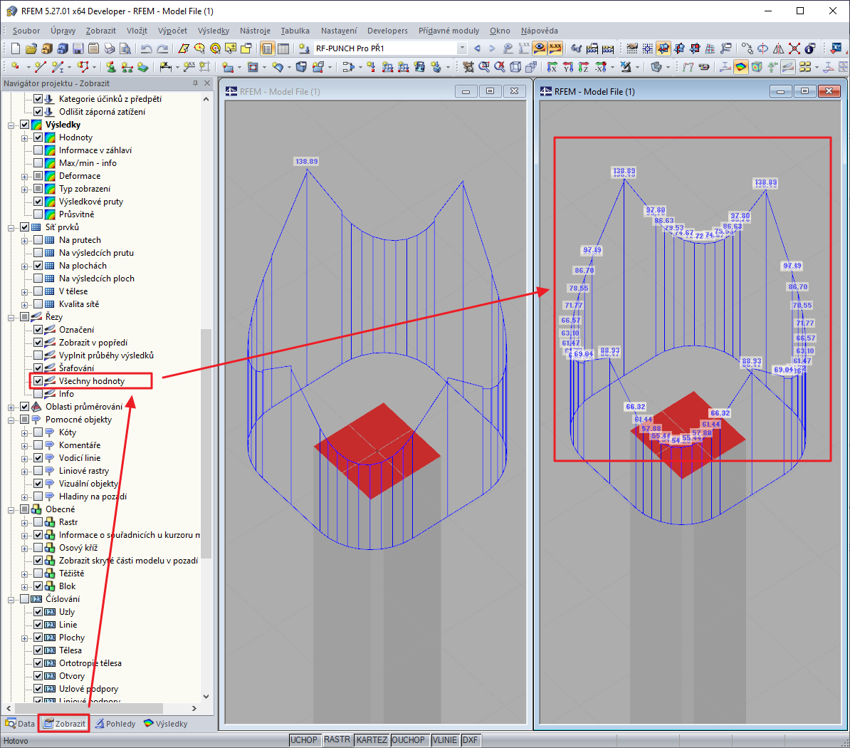Toggle show results eye icon
This screenshot has width=850, height=748.
point(540,49)
